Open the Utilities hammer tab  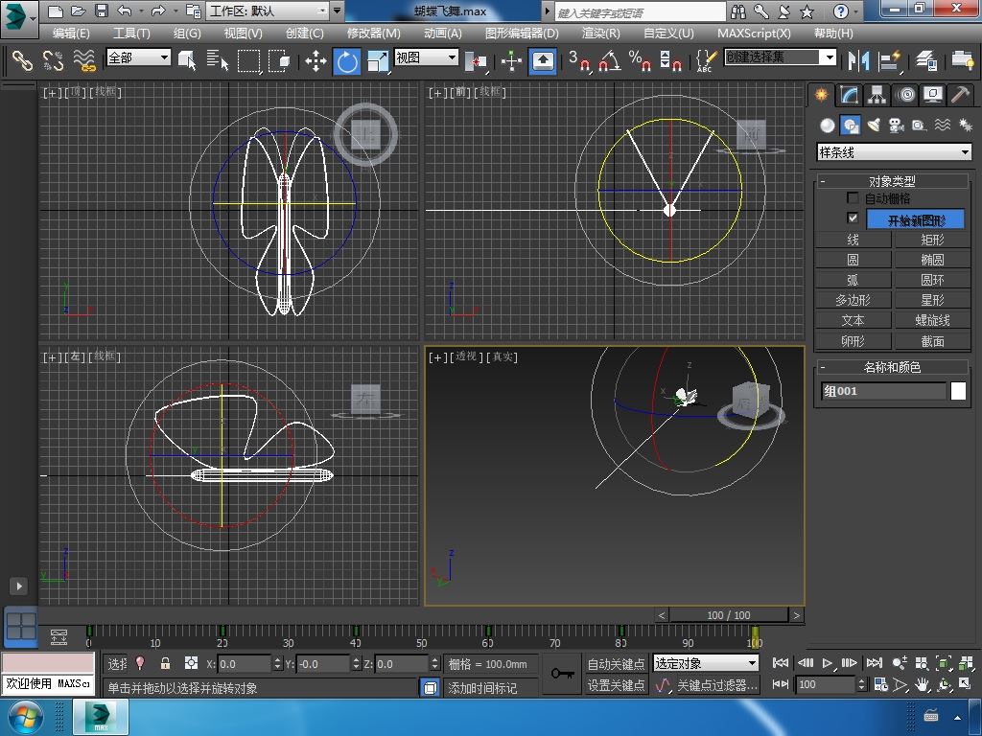(960, 95)
